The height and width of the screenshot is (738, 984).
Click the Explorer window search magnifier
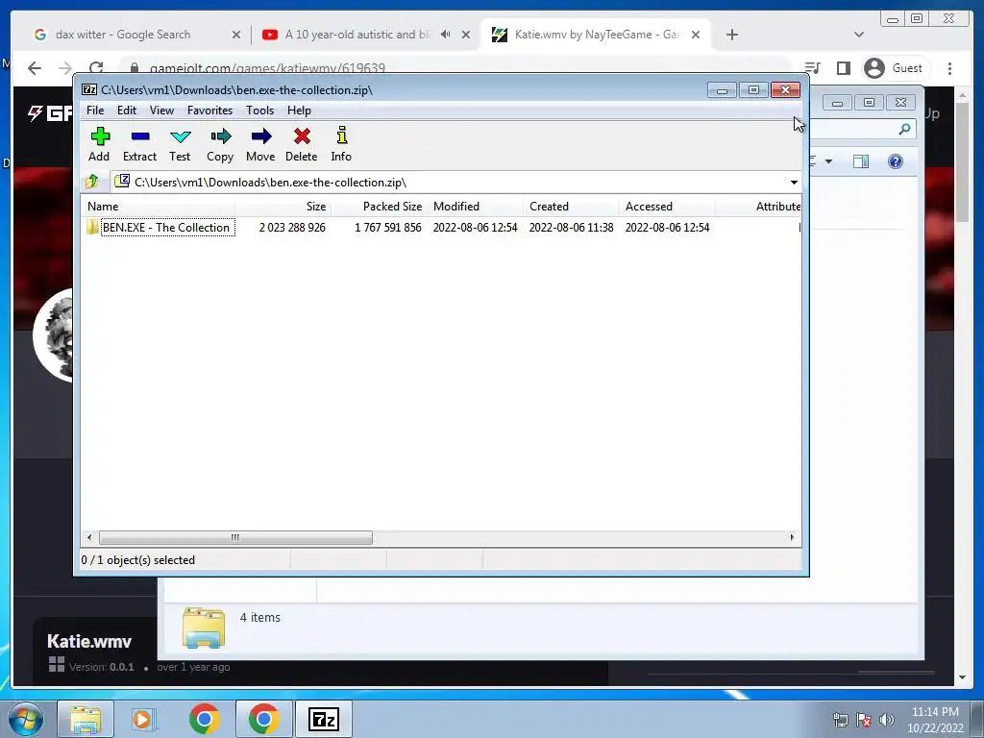coord(904,129)
